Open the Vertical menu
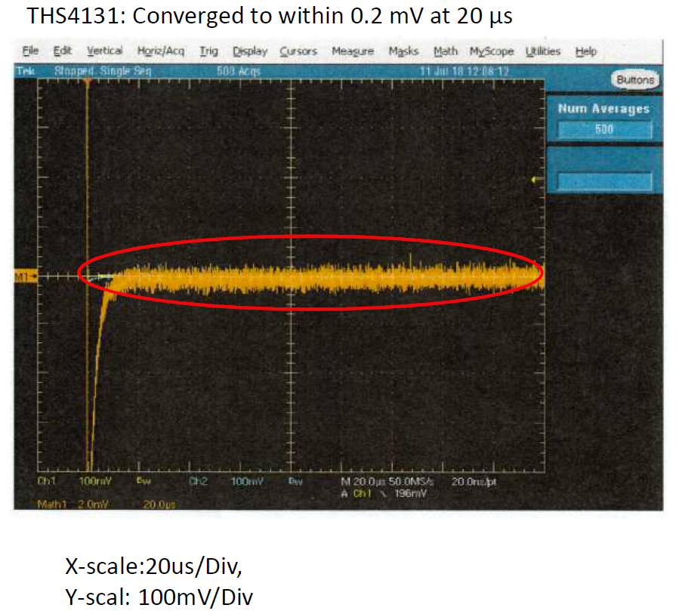 105,51
